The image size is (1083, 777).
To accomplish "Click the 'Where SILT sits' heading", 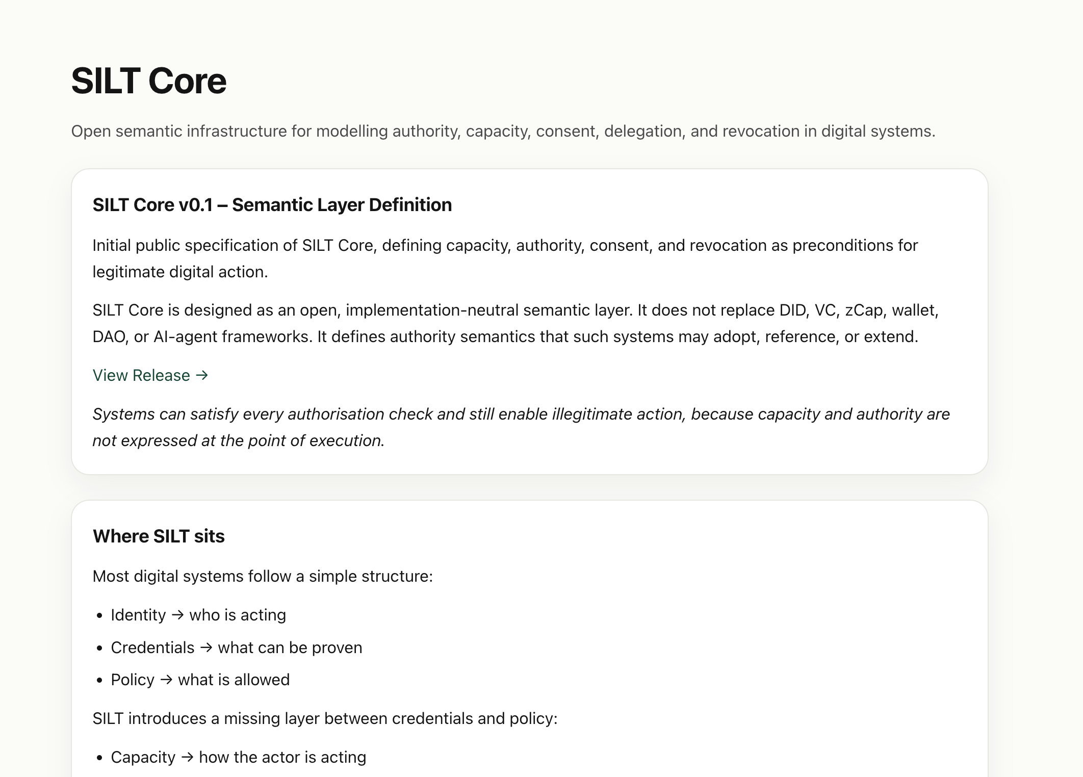I will 159,536.
